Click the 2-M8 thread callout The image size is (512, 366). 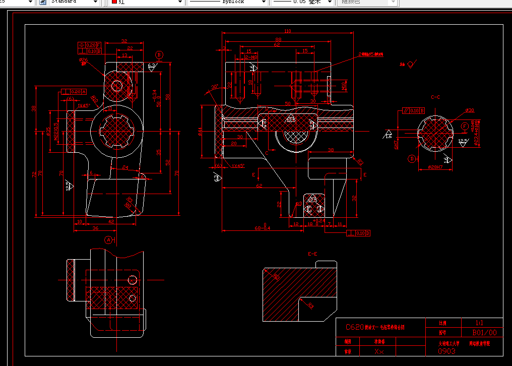pyautogui.click(x=251, y=57)
